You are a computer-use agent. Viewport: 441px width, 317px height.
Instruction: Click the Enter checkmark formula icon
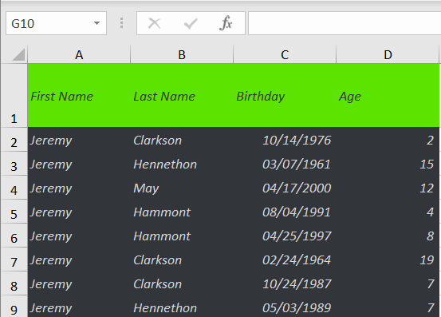[x=191, y=23]
